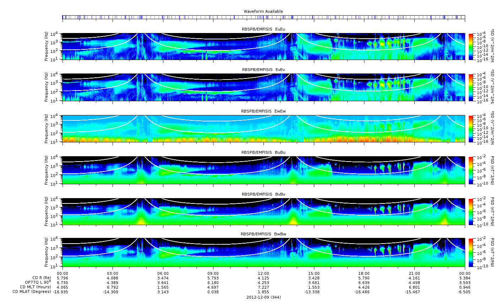Click the BuBu panel color scale bar
Viewport: 500px width, 305px height.
coord(471,170)
